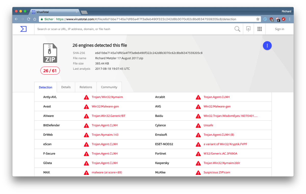
Task: Click W32/Generic.AC.3F690A Fortinet result
Action: pyautogui.click(x=220, y=153)
